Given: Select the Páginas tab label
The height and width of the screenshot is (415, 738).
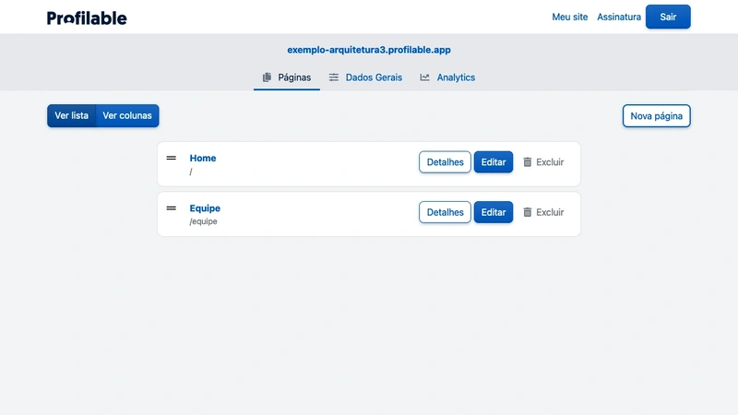Looking at the screenshot, I should pyautogui.click(x=294, y=77).
